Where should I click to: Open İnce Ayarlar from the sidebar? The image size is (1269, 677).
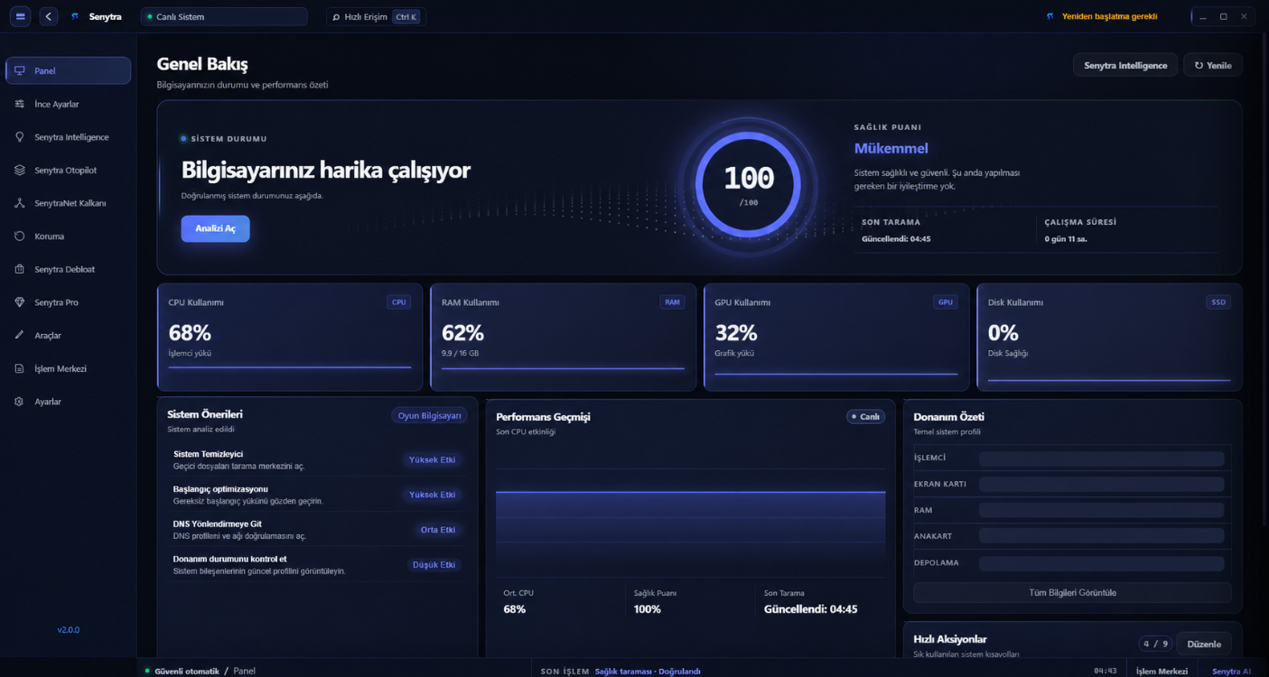69,104
